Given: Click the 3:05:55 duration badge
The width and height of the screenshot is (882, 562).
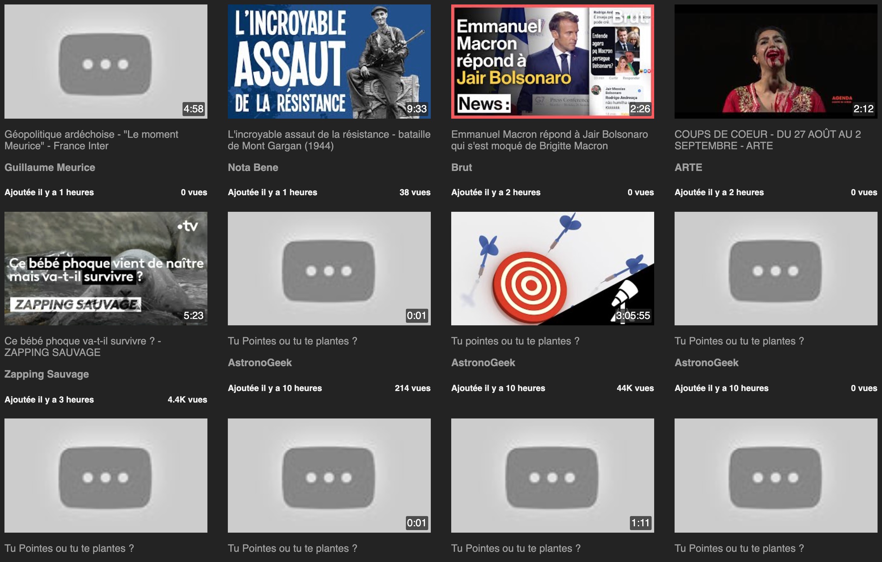Looking at the screenshot, I should (632, 315).
